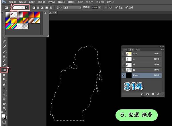This screenshot has width=172, height=126.
Task: Select the Clone Stamp tool
Action: (4, 56)
